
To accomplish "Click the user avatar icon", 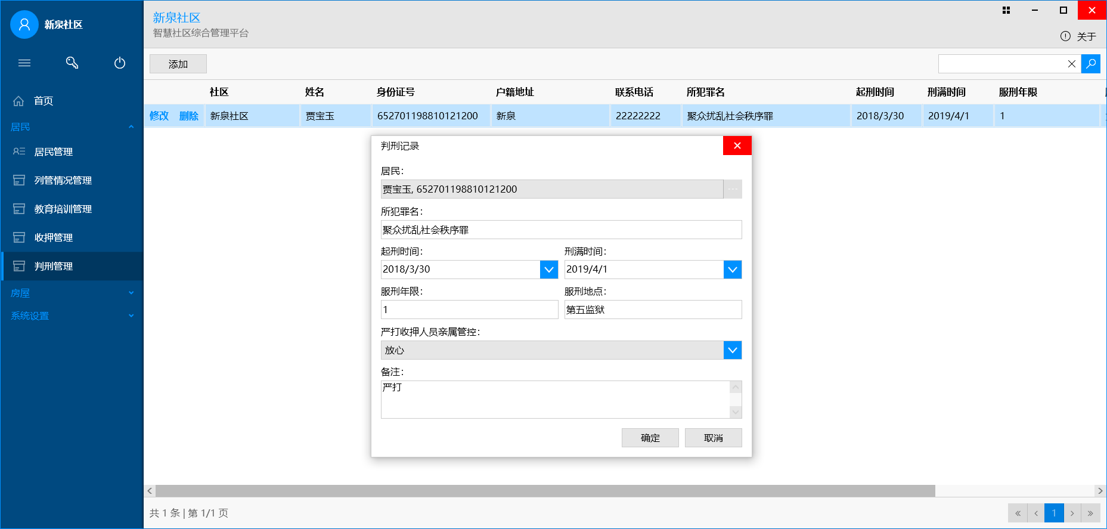I will point(24,24).
